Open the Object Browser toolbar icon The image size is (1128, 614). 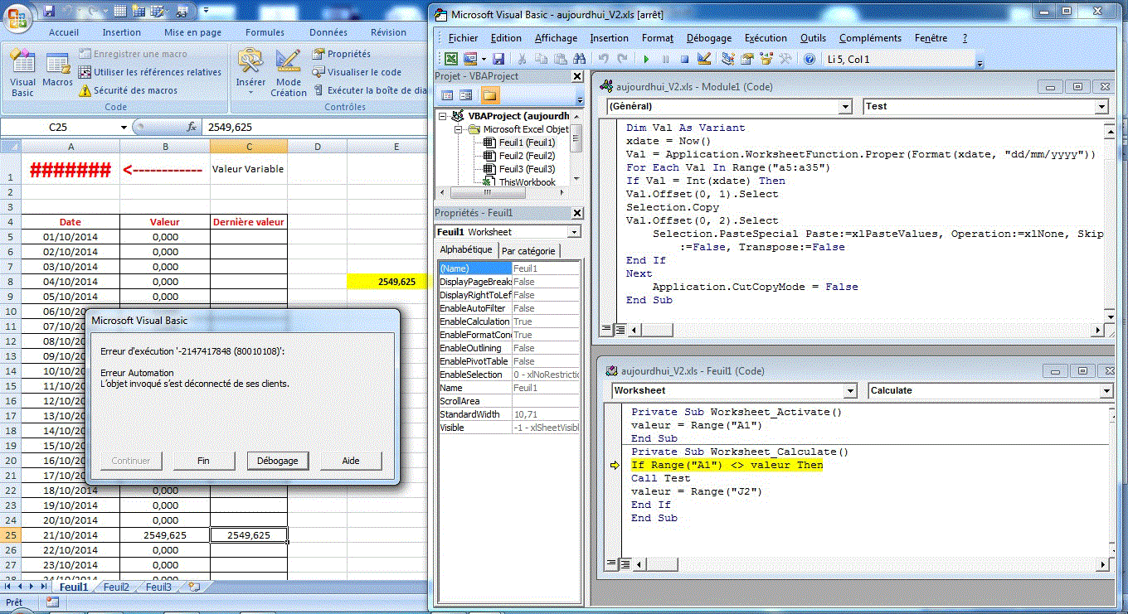(x=765, y=60)
